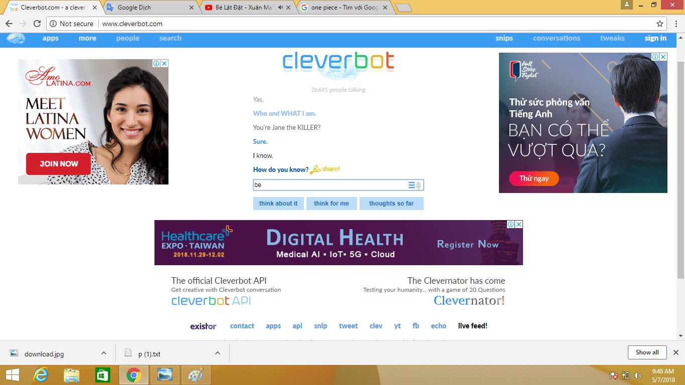Open the live feed! footer link
Image resolution: width=685 pixels, height=385 pixels.
click(x=473, y=326)
